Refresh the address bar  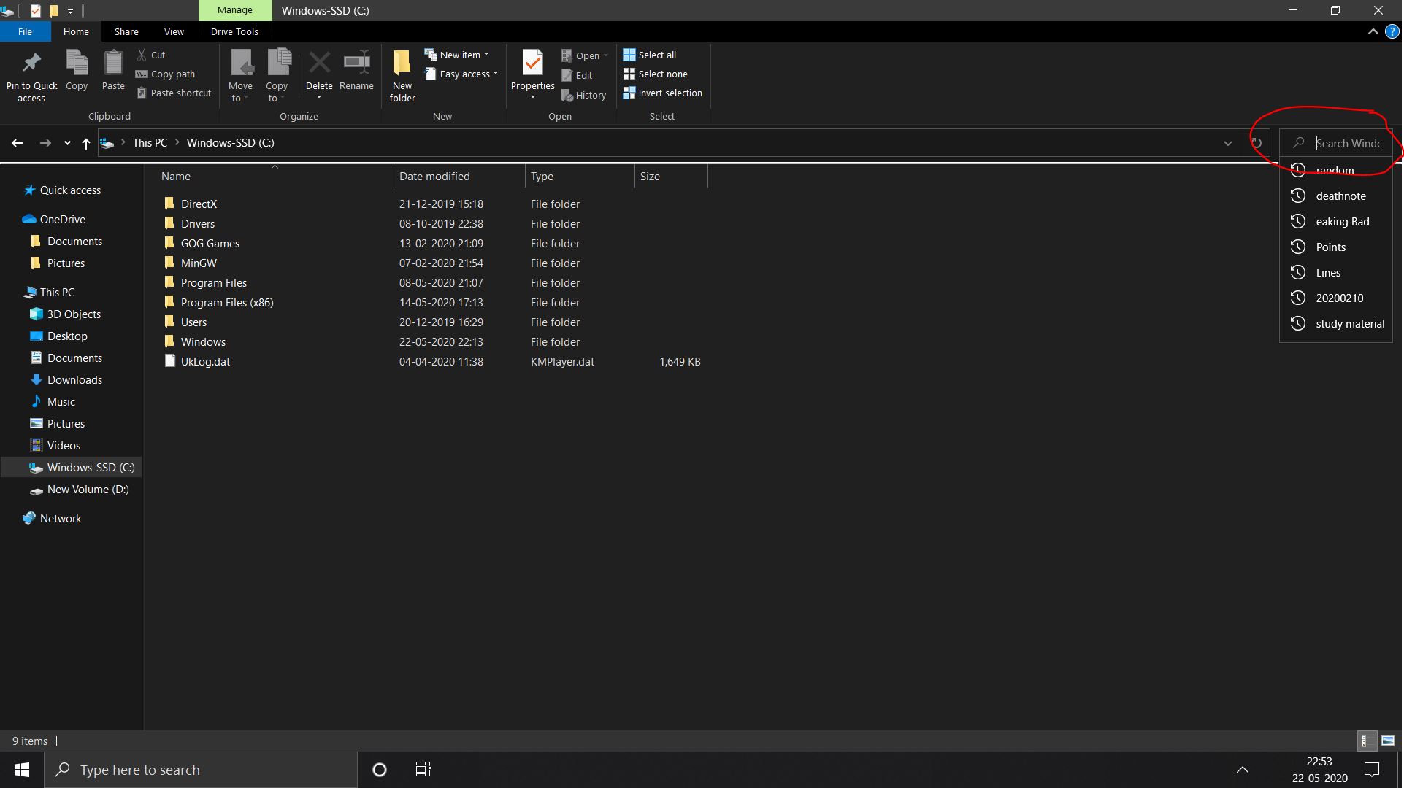tap(1257, 143)
